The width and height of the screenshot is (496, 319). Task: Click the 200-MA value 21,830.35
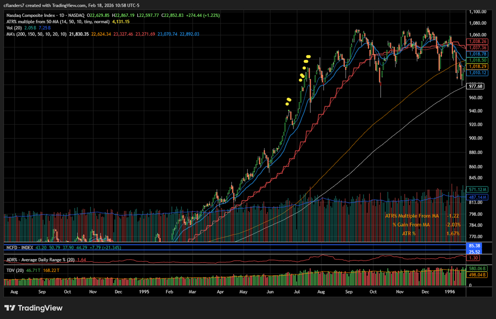click(79, 34)
